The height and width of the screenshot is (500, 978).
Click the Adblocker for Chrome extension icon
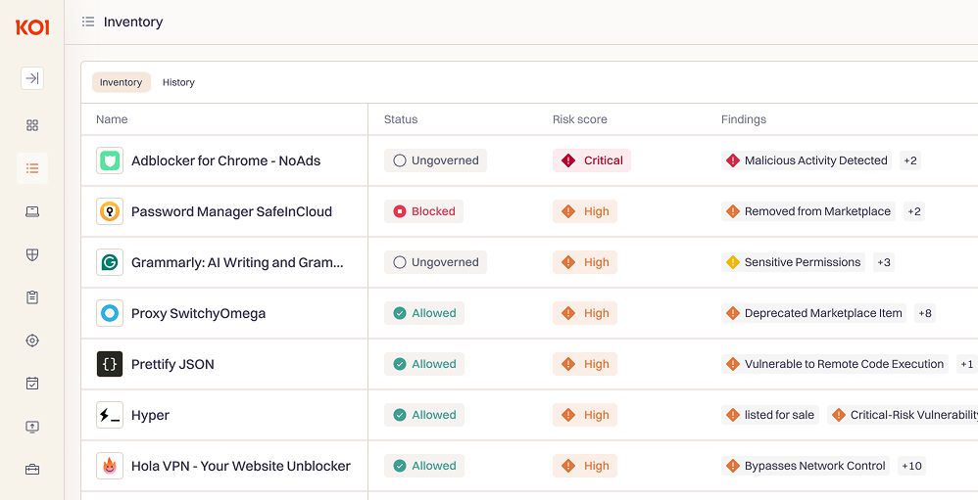coord(110,160)
